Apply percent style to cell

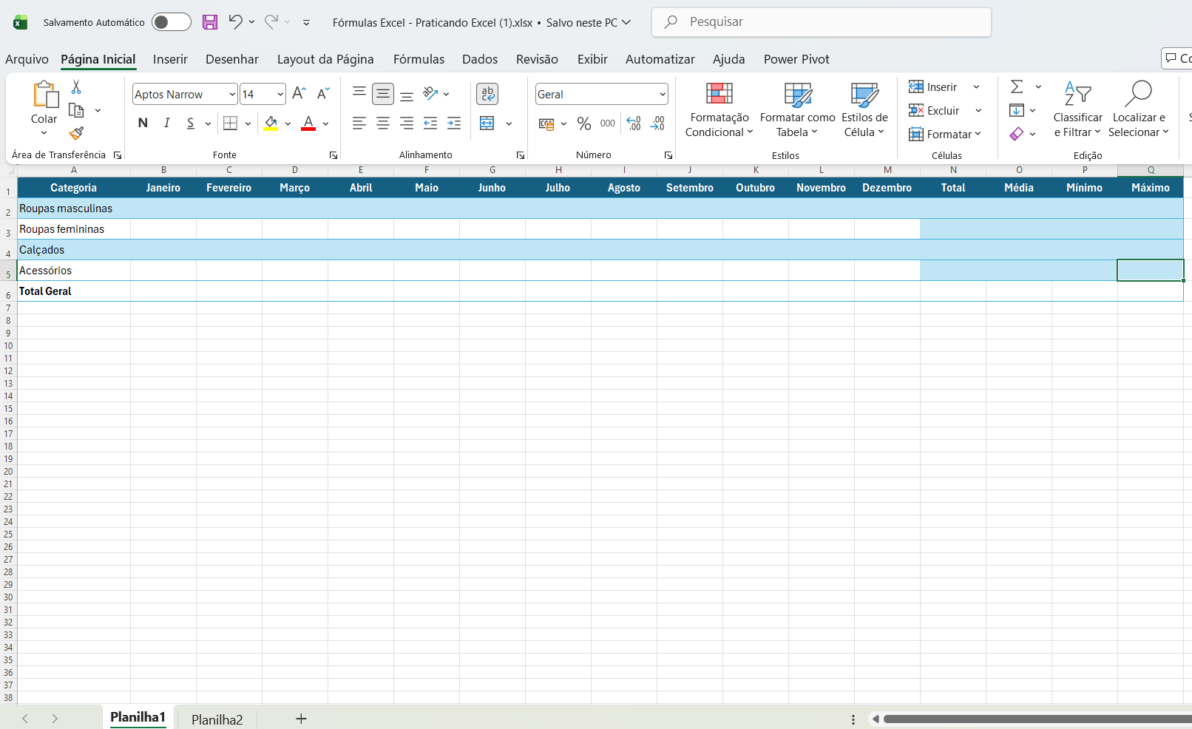click(x=584, y=123)
